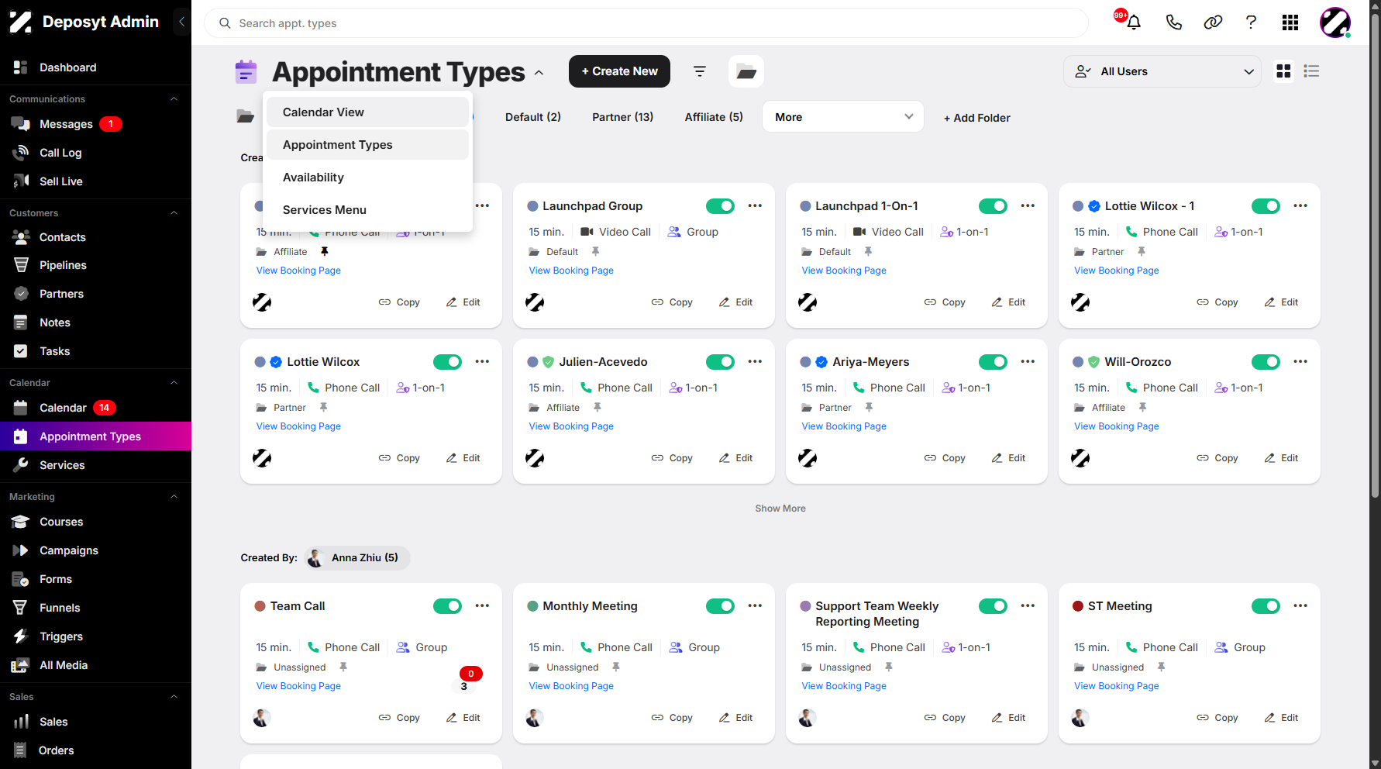Open View Booking Page for Monthly Meeting
This screenshot has height=769, width=1381.
click(x=571, y=686)
